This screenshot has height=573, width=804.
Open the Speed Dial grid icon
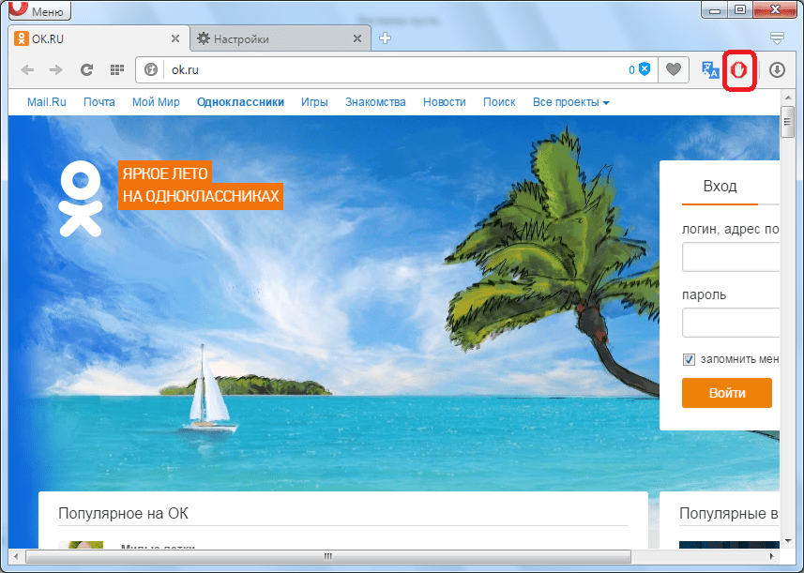click(x=117, y=69)
